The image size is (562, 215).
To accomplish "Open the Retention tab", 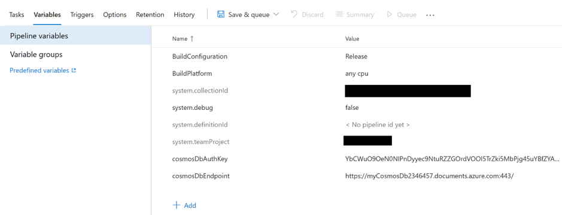I will [x=150, y=15].
